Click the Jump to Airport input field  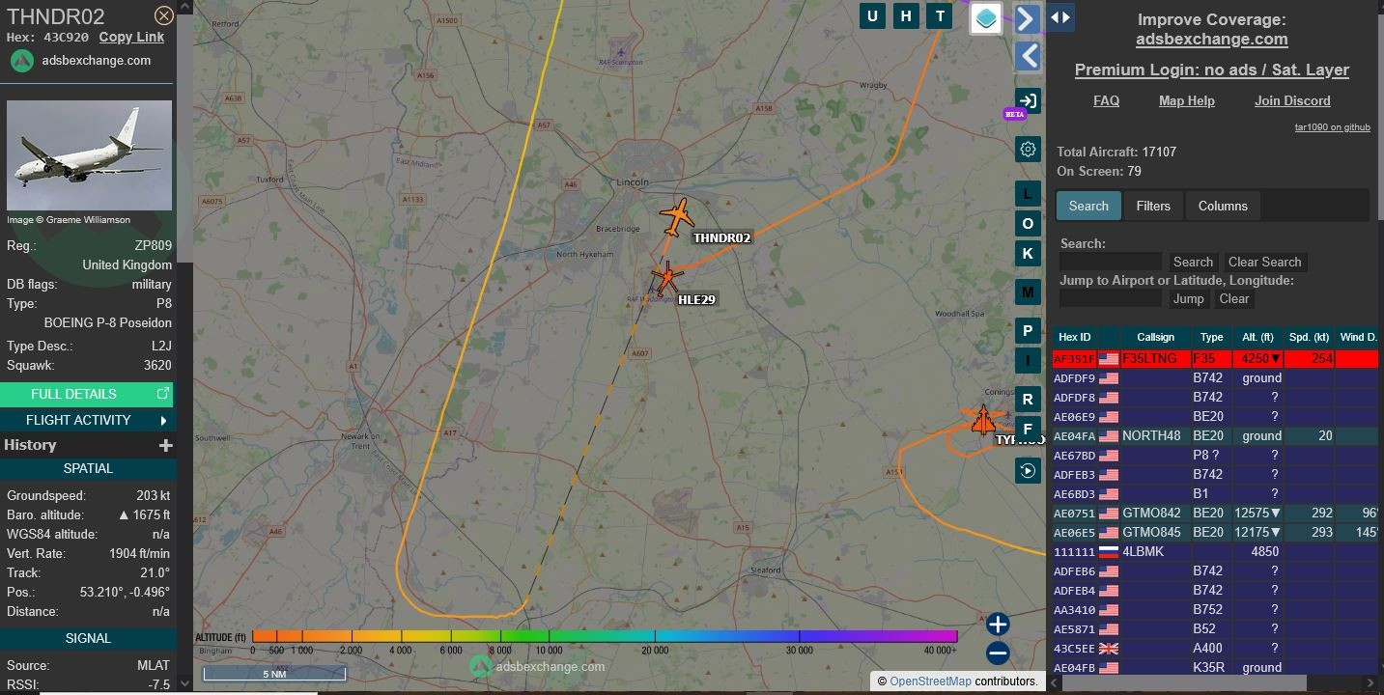(1110, 299)
